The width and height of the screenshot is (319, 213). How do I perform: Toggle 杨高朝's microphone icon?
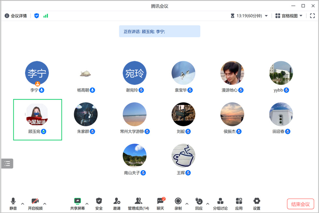point(92,90)
